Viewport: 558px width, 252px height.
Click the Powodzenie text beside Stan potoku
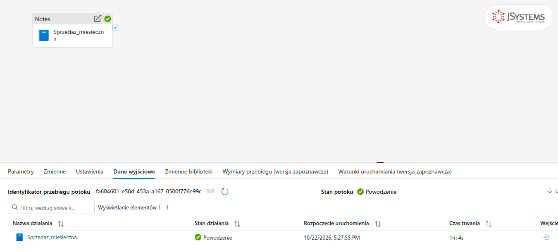[381, 192]
